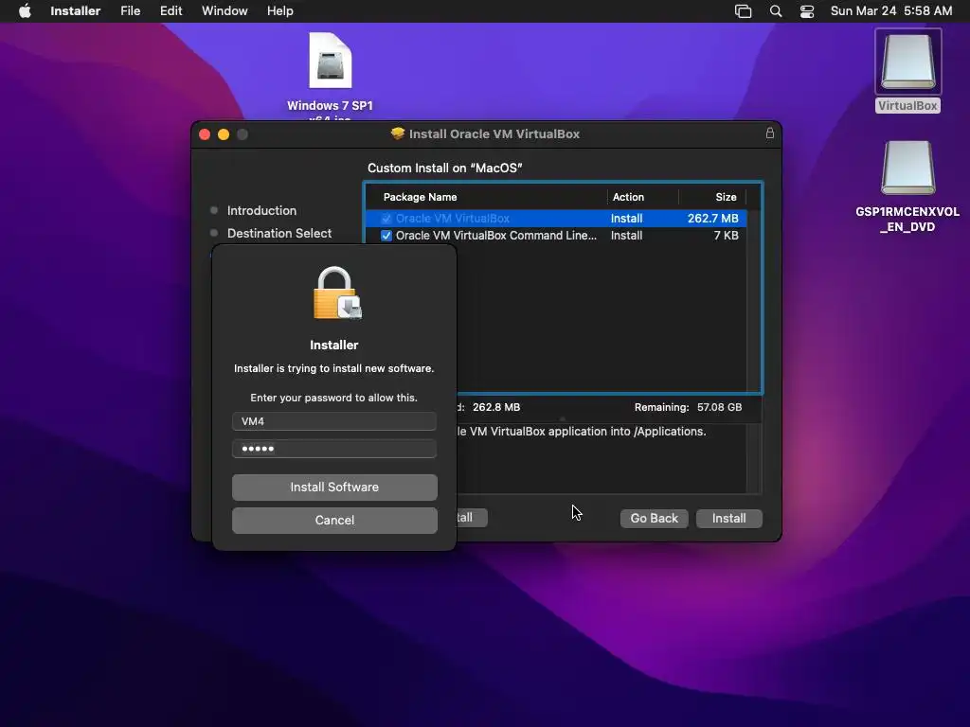The image size is (970, 727).
Task: Minimize the installer with yellow button
Action: point(224,134)
